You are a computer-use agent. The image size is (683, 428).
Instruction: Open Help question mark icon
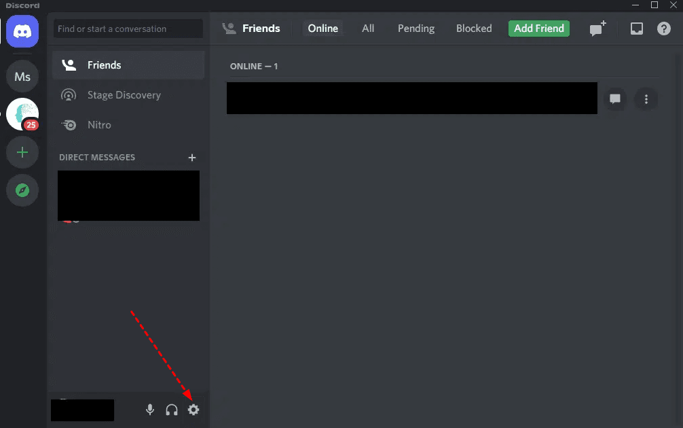click(664, 29)
